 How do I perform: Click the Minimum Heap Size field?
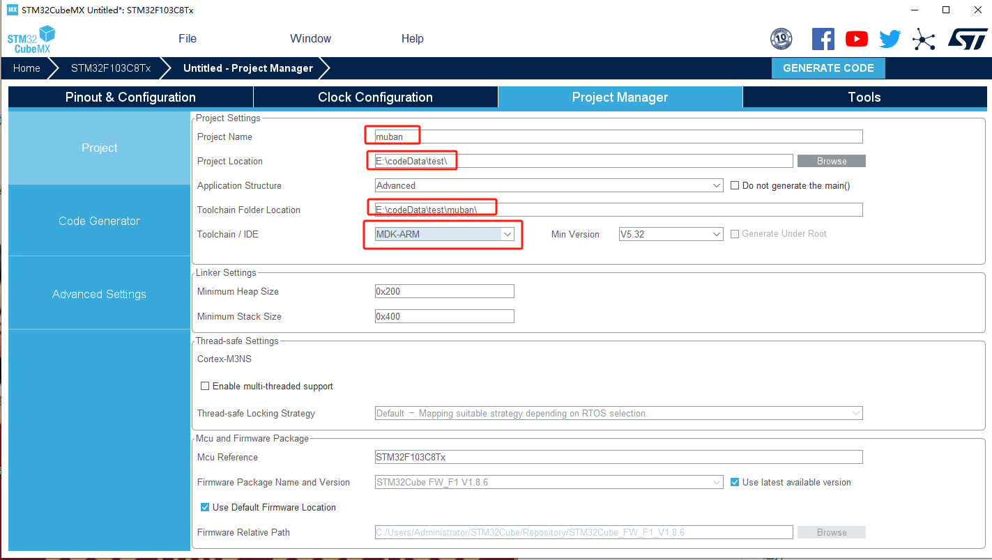445,291
